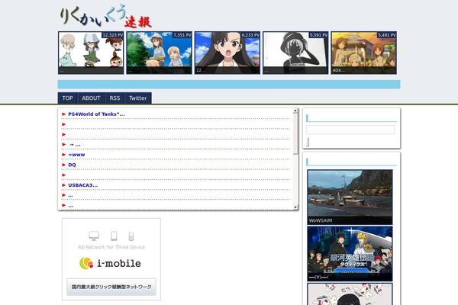Open the i-mobile ad logo

(x=110, y=263)
